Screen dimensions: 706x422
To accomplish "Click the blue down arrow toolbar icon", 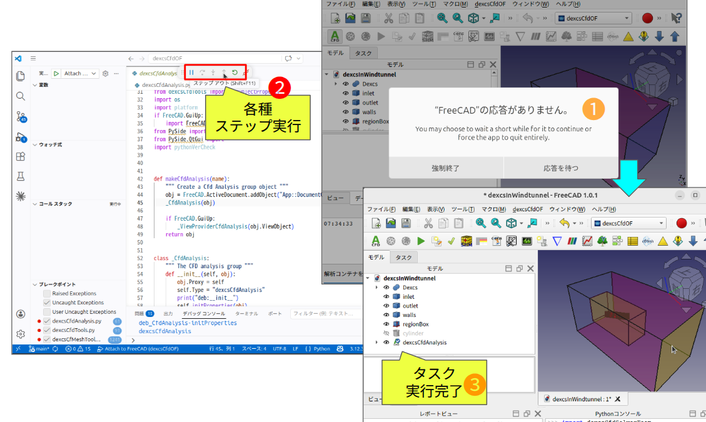I will 693,241.
